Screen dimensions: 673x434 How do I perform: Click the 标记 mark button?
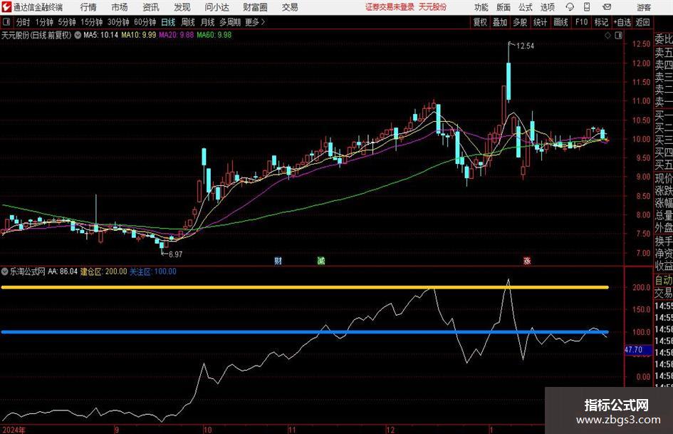click(x=601, y=22)
